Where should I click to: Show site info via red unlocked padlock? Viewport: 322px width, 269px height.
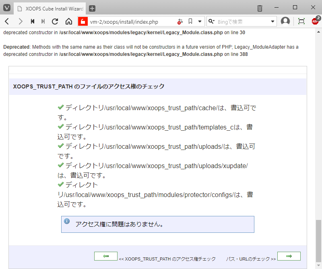point(83,21)
